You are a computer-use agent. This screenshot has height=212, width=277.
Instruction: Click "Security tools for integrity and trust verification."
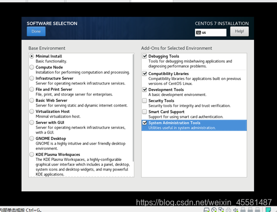[189, 105]
